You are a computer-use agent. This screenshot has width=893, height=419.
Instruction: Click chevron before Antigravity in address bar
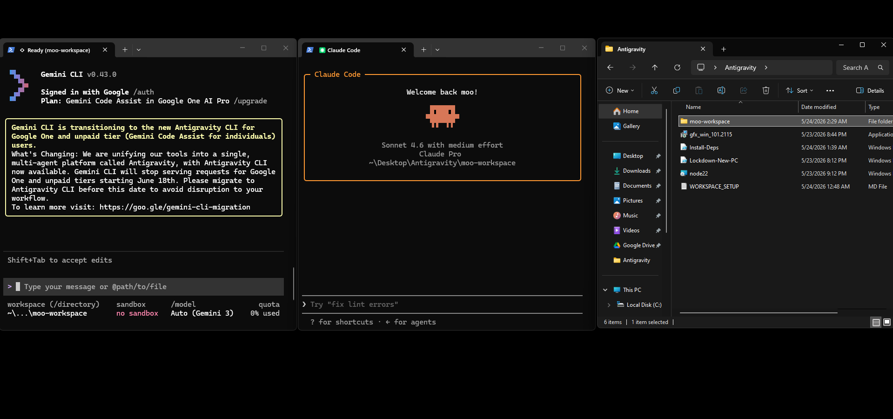[x=715, y=68]
